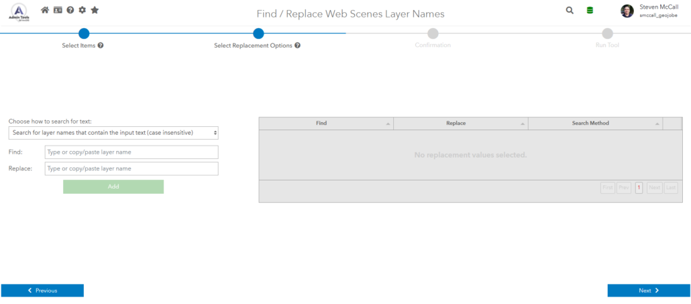Open the Help question mark icon in toolbar

tap(70, 10)
